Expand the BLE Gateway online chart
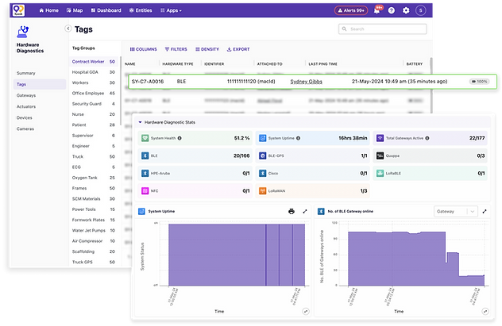The height and width of the screenshot is (326, 502). [485, 211]
